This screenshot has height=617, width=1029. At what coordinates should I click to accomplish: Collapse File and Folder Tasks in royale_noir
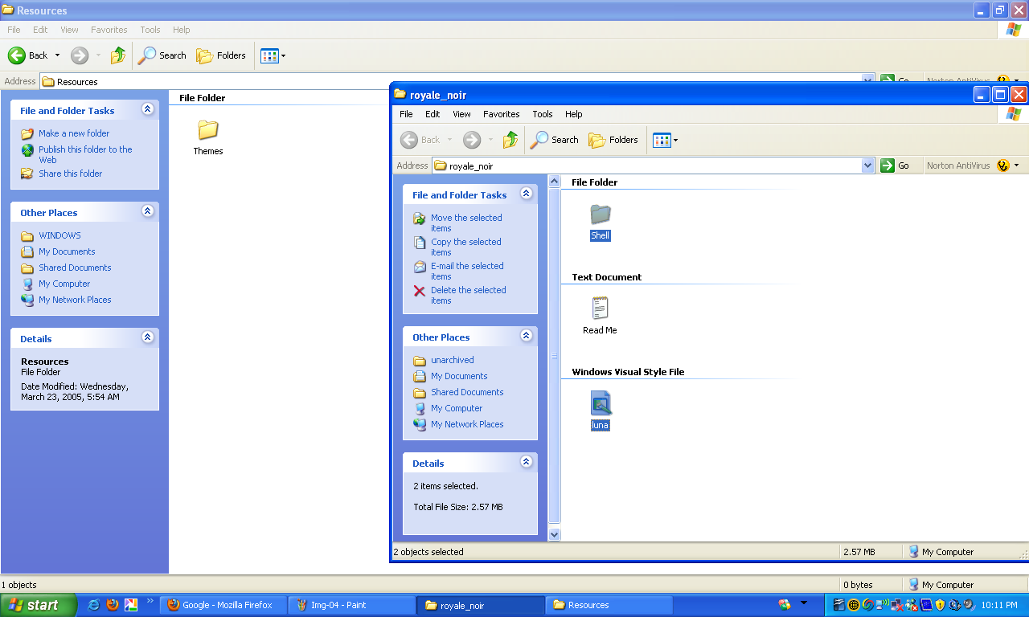pyautogui.click(x=527, y=194)
